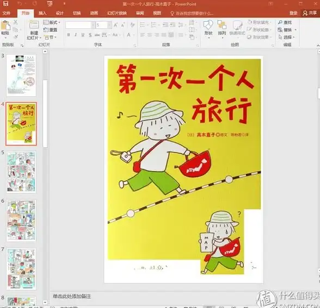Click the Text Direction icon
The width and height of the screenshot is (320, 308).
[x=192, y=22]
